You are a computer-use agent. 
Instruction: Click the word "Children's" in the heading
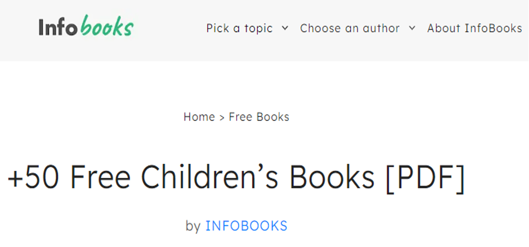(x=209, y=177)
